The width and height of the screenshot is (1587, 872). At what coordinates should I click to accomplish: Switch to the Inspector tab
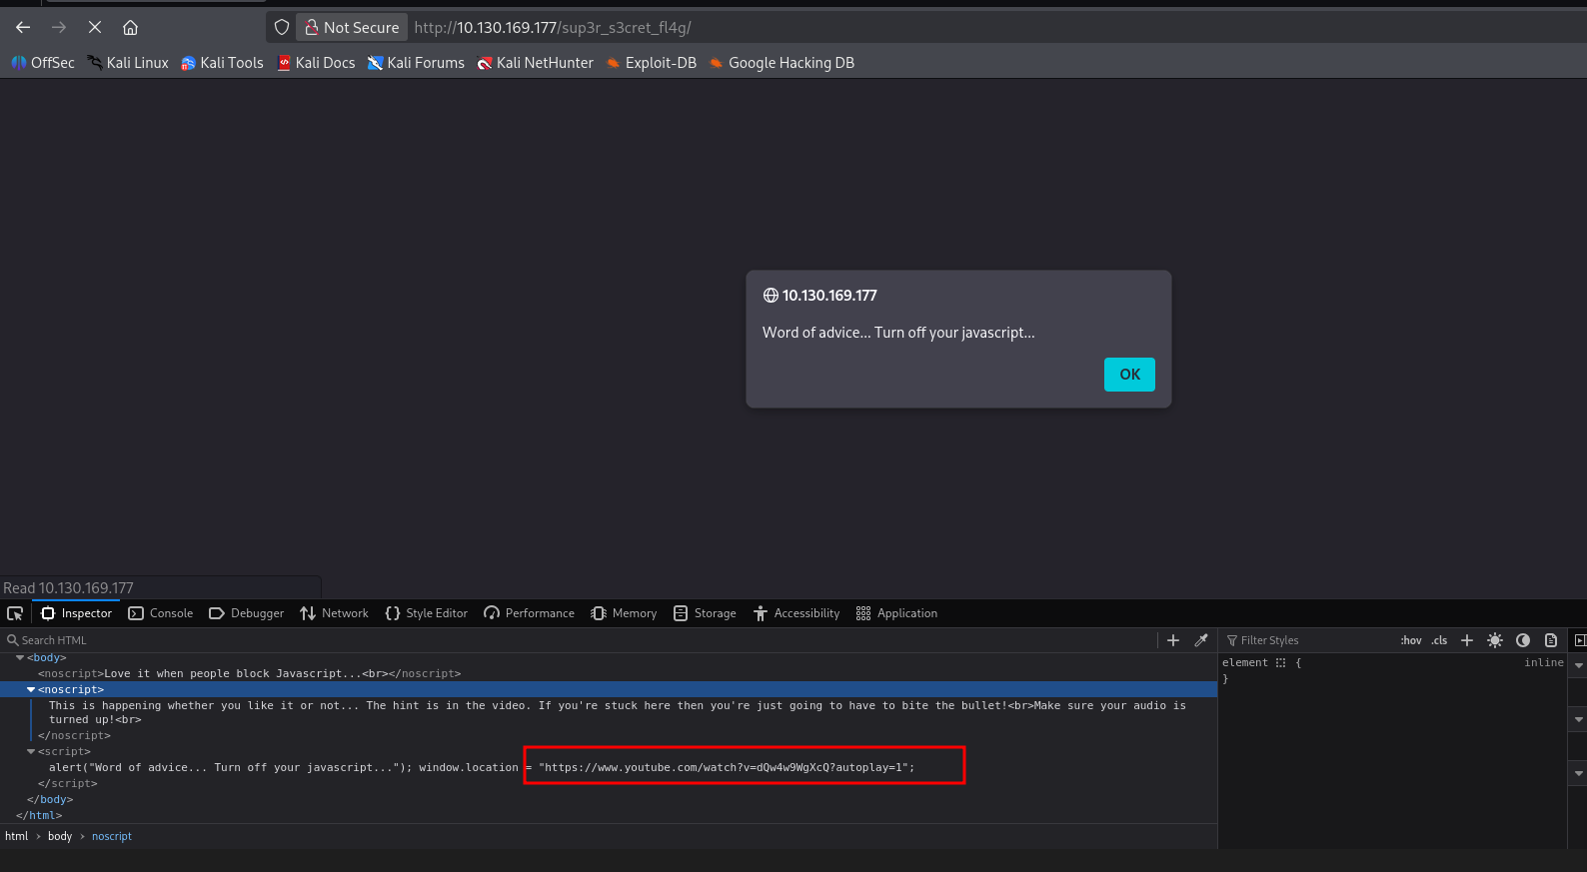[x=77, y=613]
